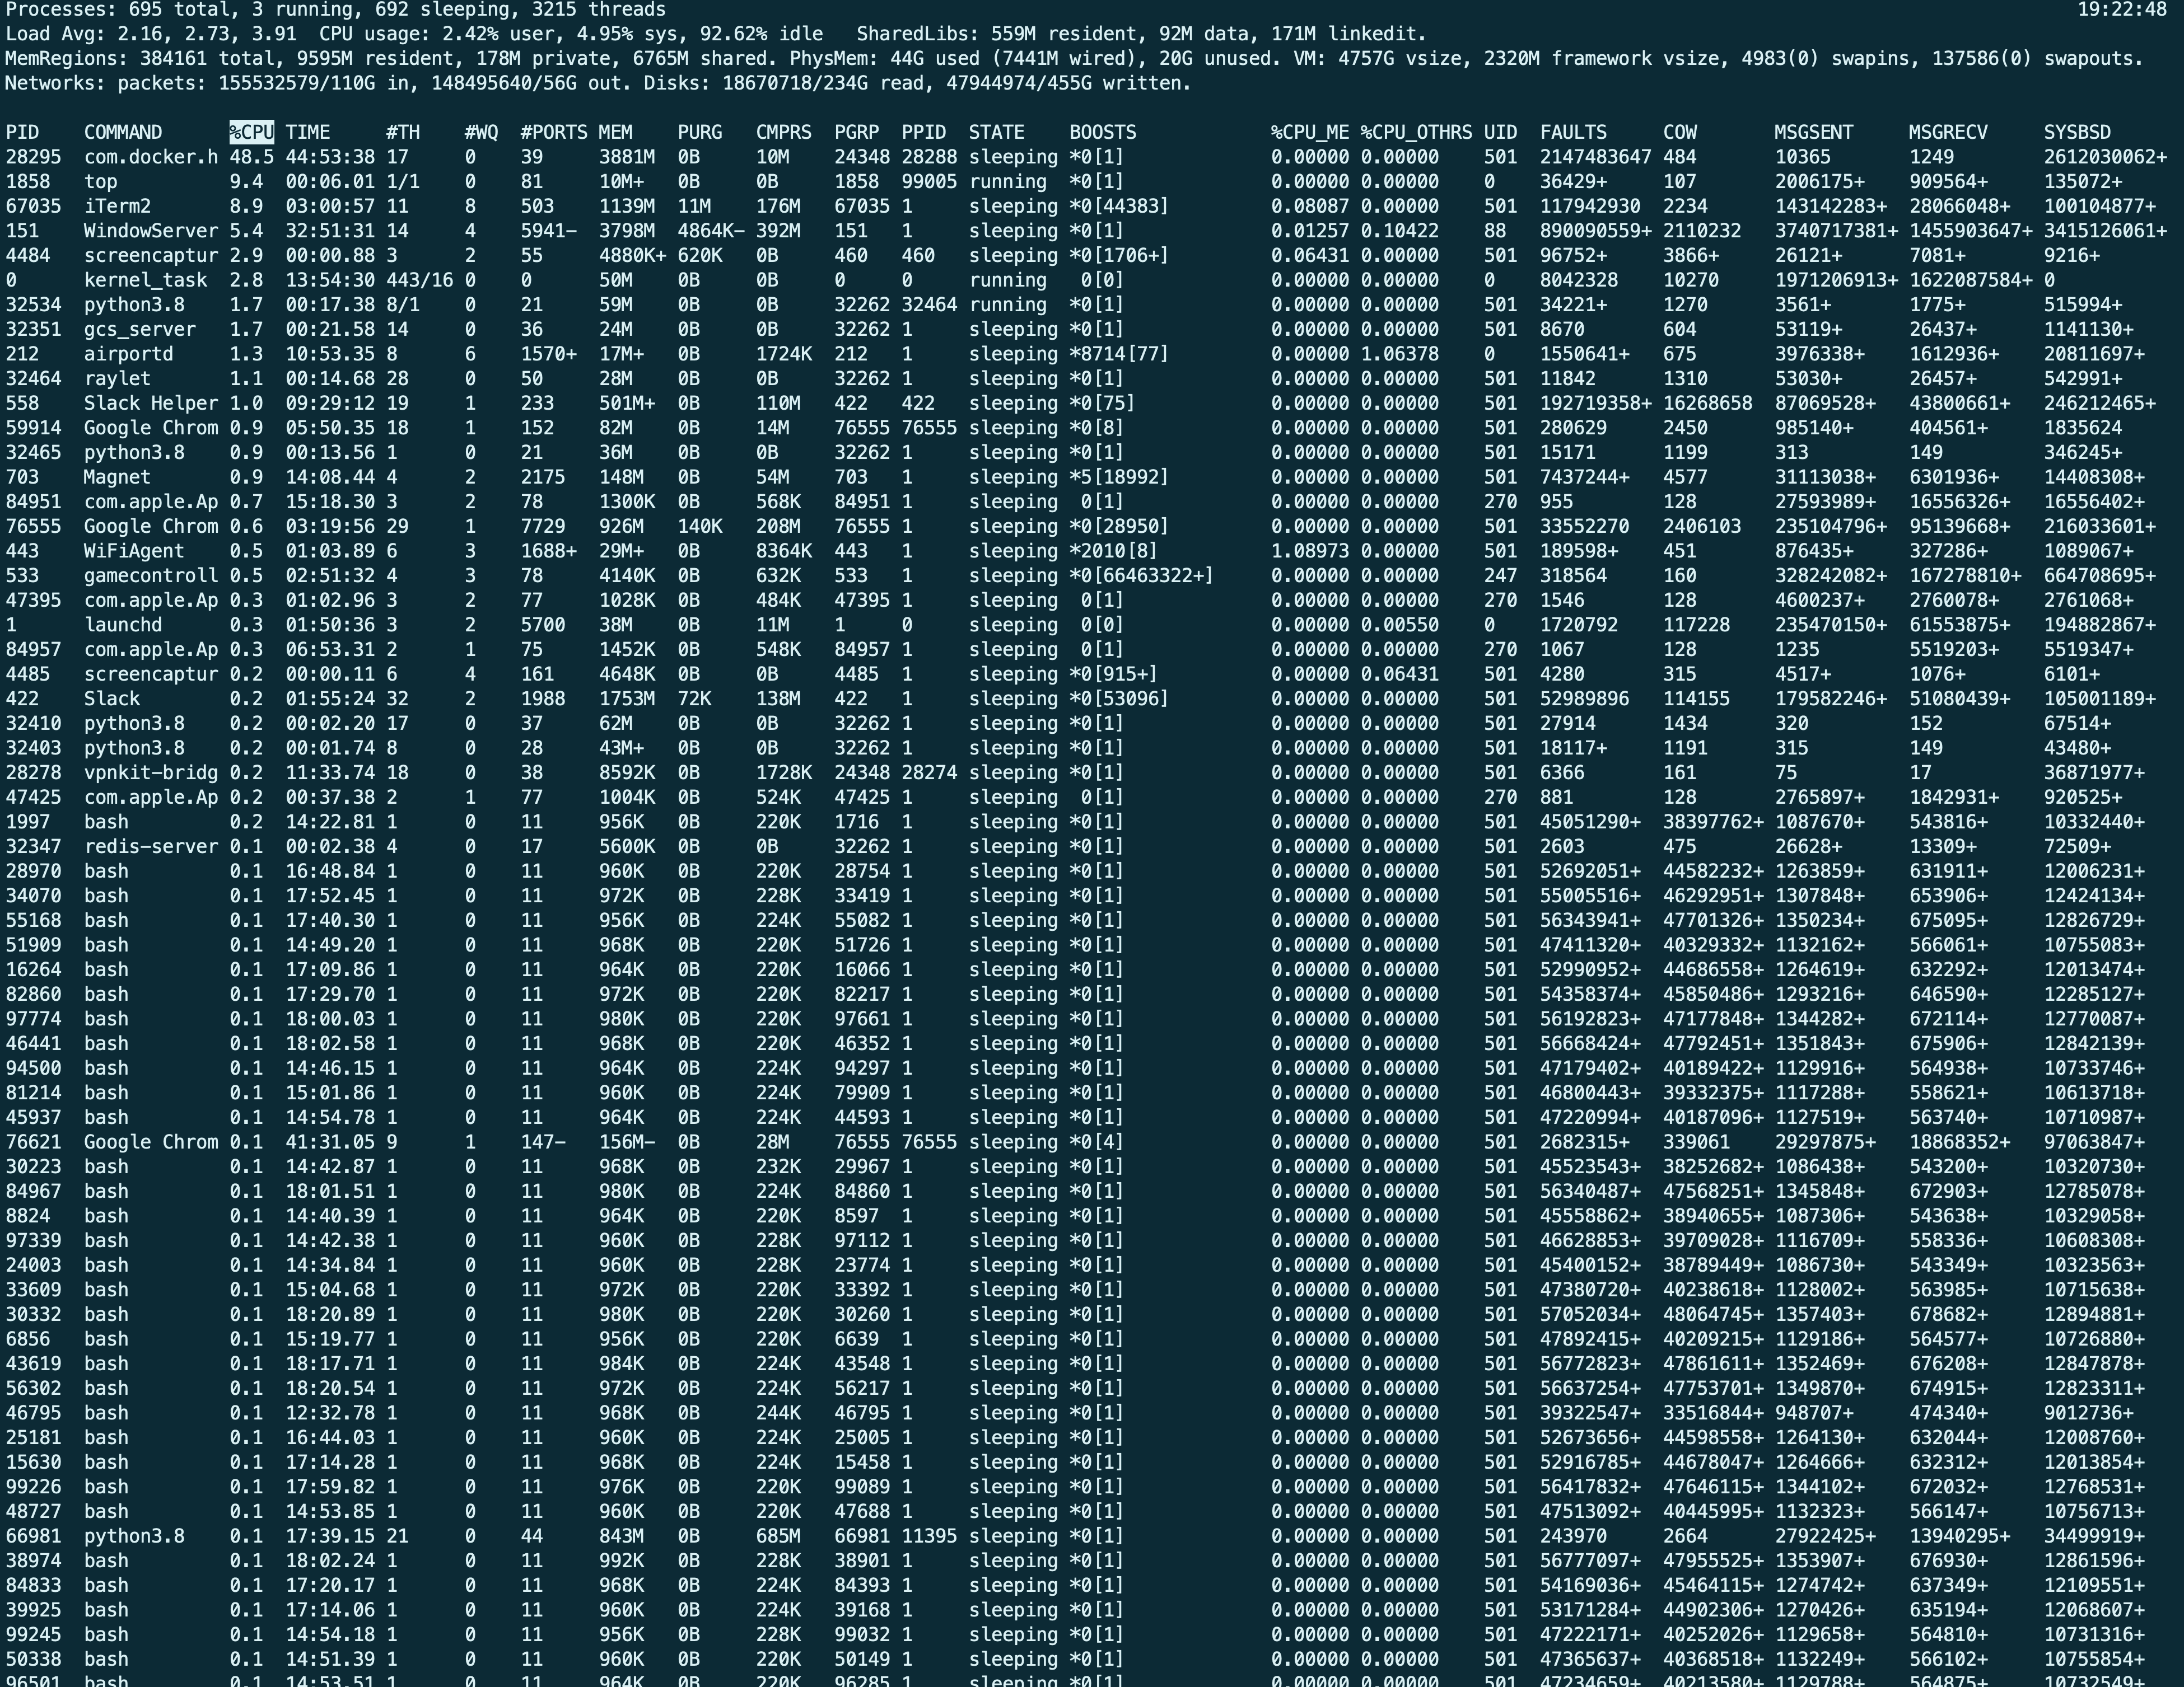This screenshot has width=2184, height=1687.
Task: Select PID 28295 in the first row
Action: pos(33,157)
